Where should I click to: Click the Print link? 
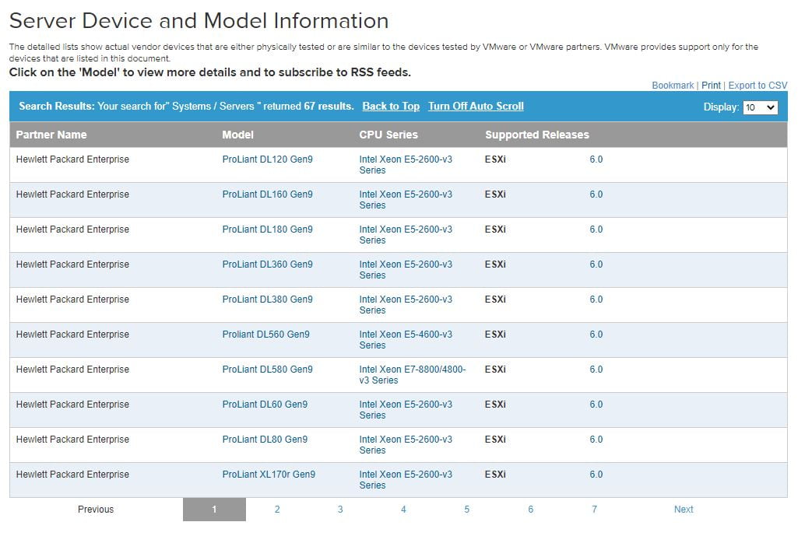click(x=711, y=86)
